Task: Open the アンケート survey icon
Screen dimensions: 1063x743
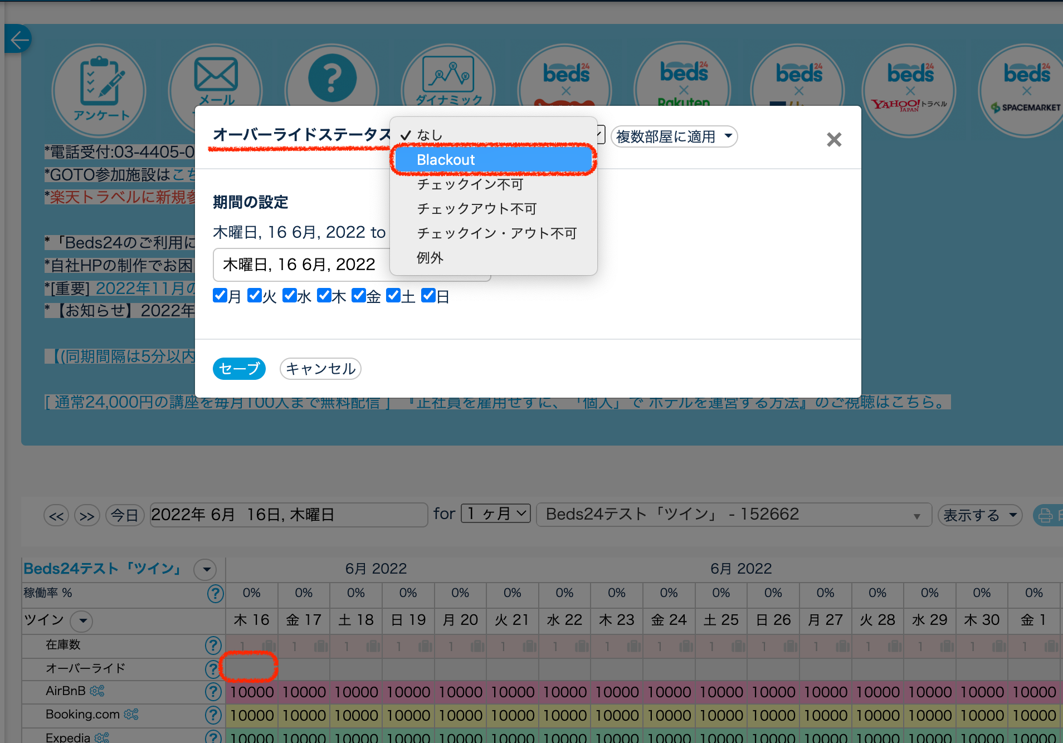Action: pos(99,90)
